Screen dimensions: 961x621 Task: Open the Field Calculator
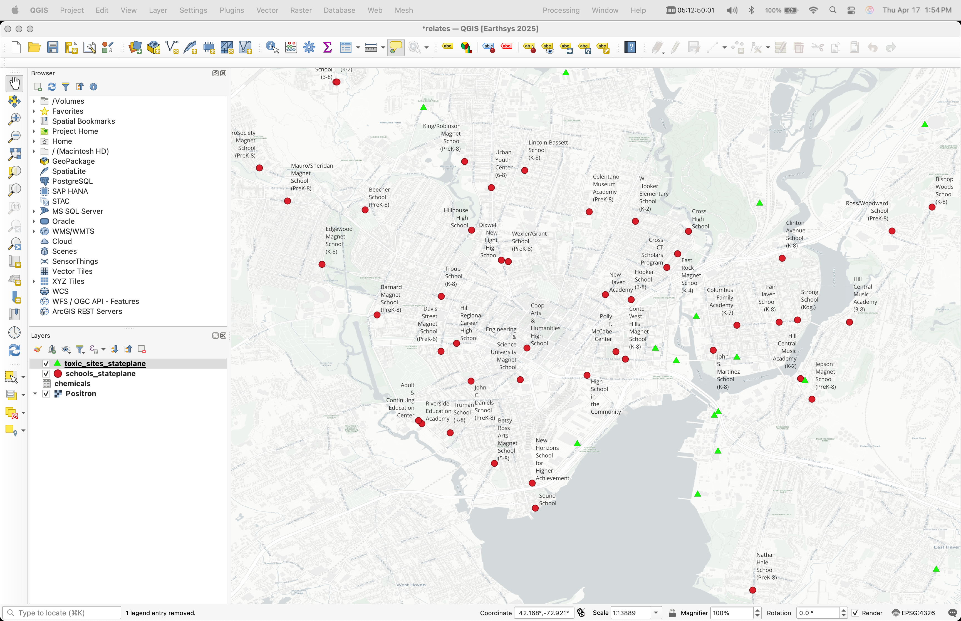291,48
